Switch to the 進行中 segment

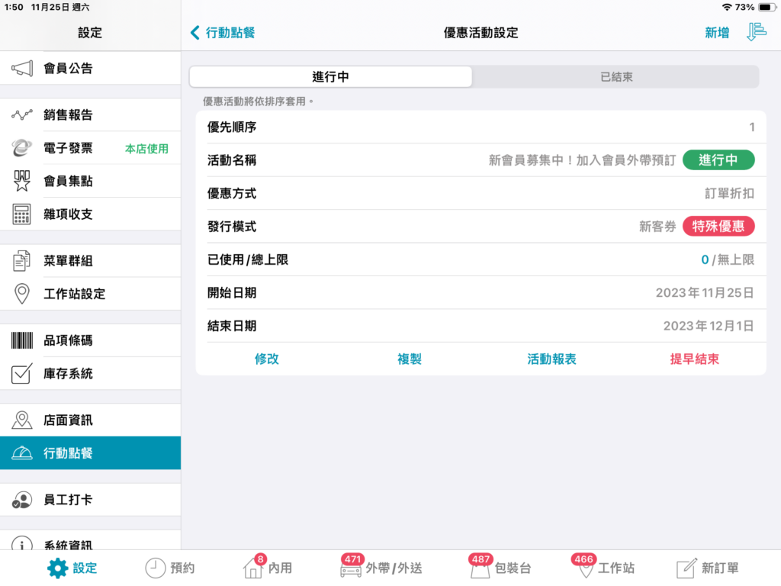(331, 77)
